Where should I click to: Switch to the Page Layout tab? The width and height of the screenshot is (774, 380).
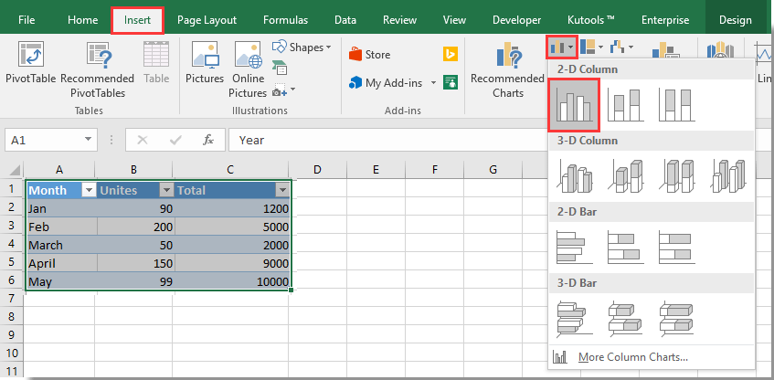[x=207, y=19]
